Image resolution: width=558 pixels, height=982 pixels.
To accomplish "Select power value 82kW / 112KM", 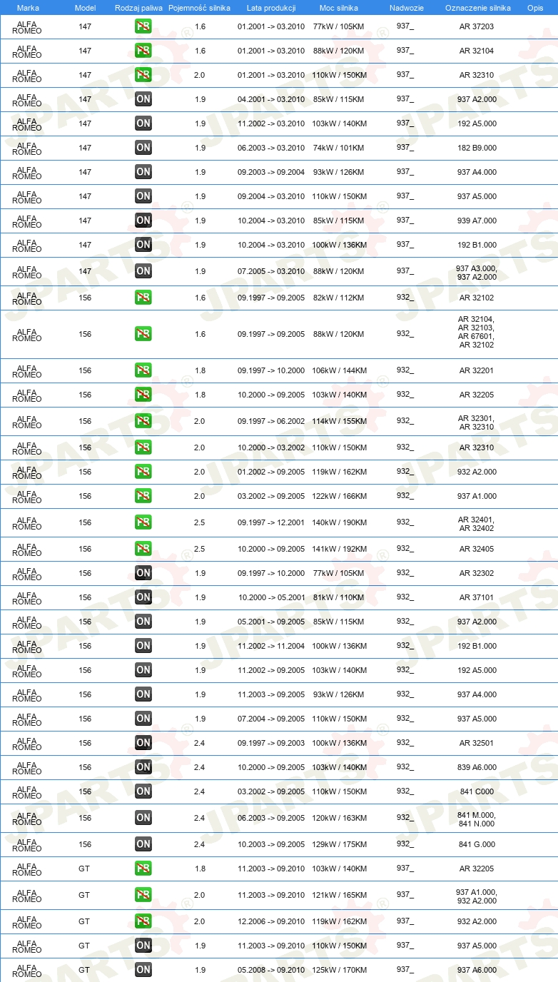I will (x=340, y=298).
